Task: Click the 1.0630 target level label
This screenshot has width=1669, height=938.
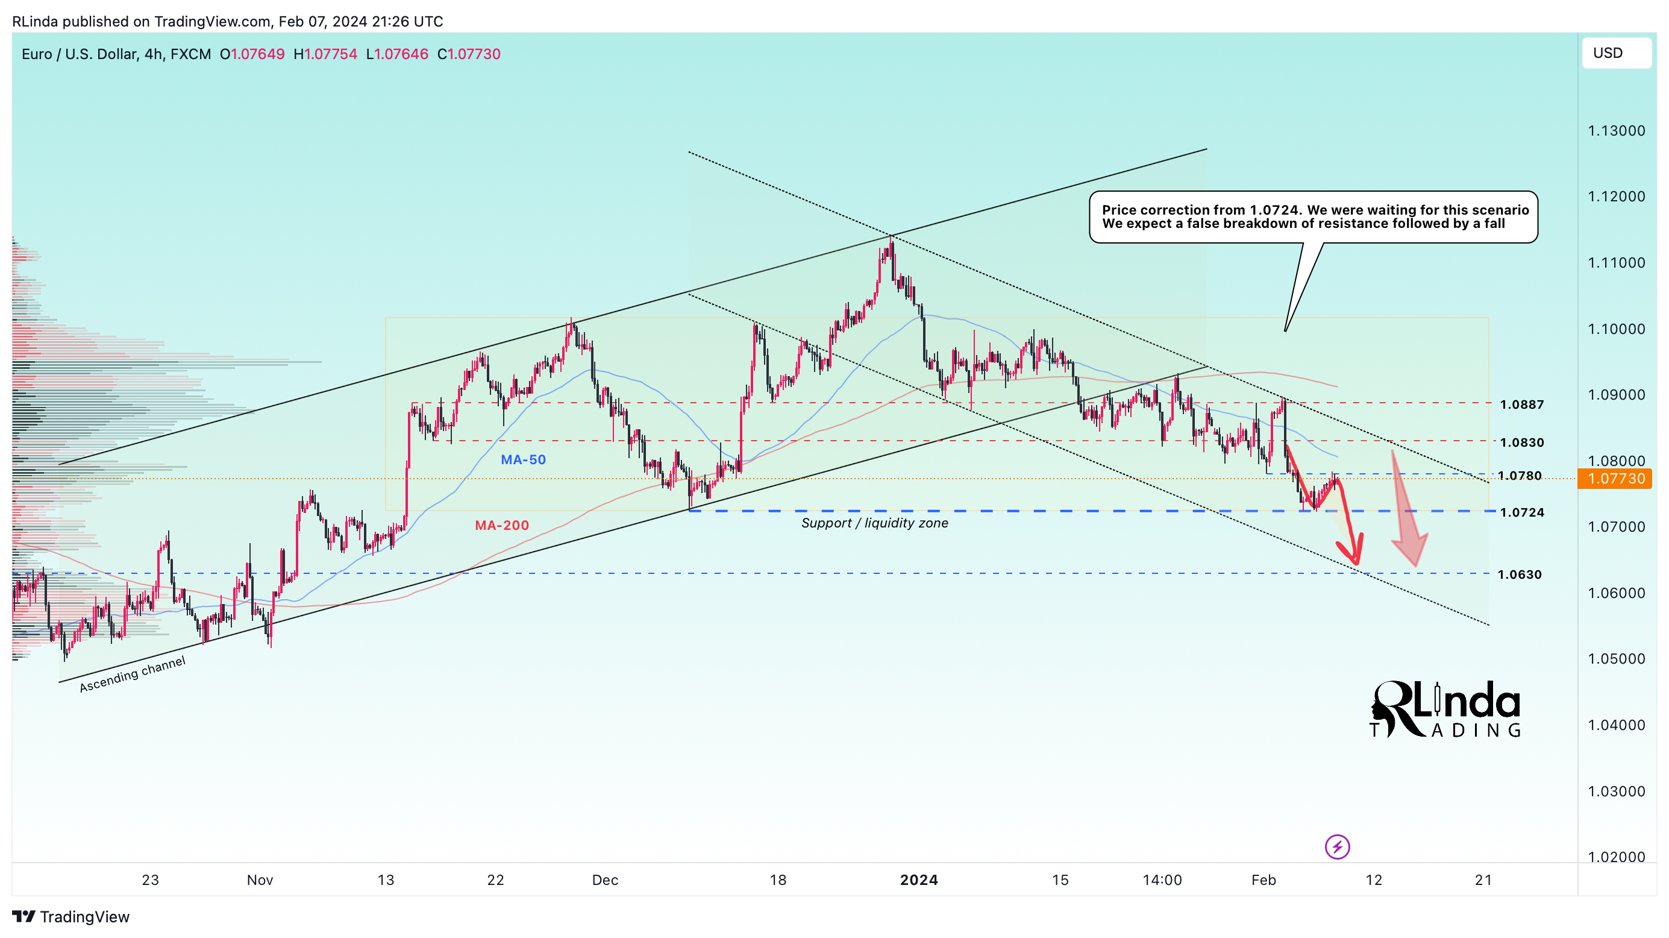Action: click(x=1520, y=574)
